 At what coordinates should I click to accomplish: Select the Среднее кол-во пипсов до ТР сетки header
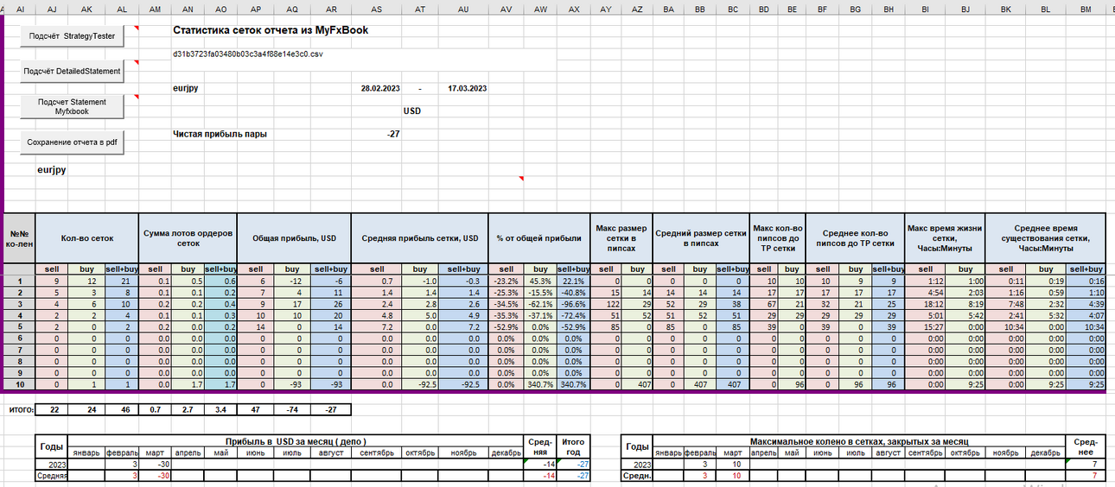click(x=855, y=237)
